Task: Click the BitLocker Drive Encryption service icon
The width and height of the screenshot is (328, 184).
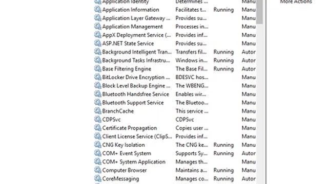Action: coord(98,77)
